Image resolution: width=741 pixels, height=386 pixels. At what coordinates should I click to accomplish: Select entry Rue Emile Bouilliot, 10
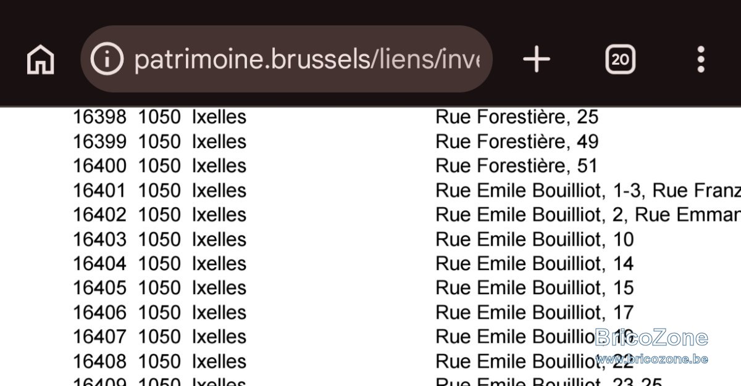click(x=535, y=239)
